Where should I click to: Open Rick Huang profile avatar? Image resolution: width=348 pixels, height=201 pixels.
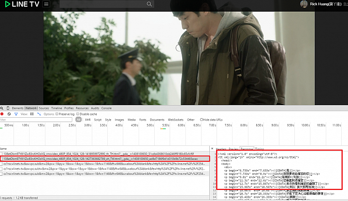(304, 4)
